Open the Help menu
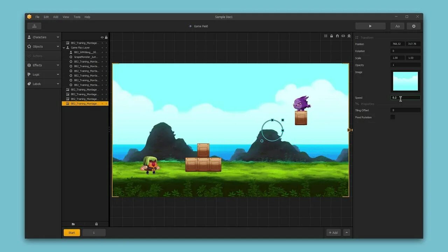This screenshot has width=448, height=252. pos(87,17)
